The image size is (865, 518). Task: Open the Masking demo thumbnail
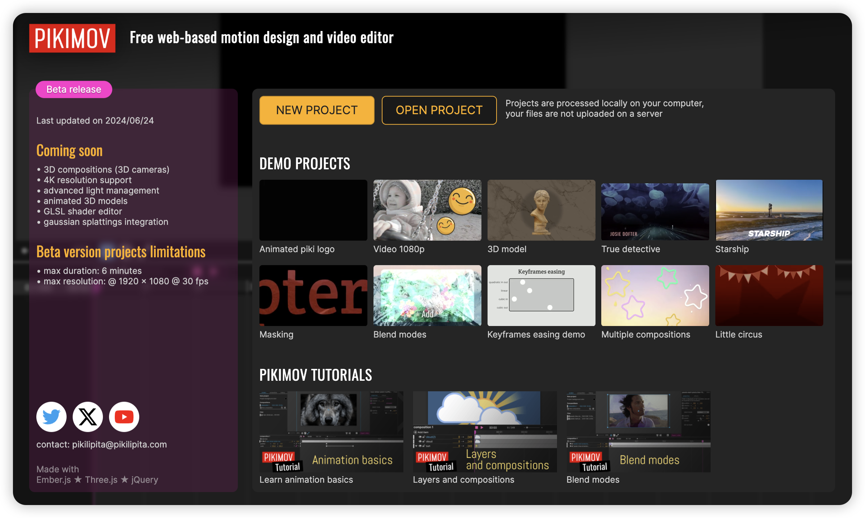(313, 295)
